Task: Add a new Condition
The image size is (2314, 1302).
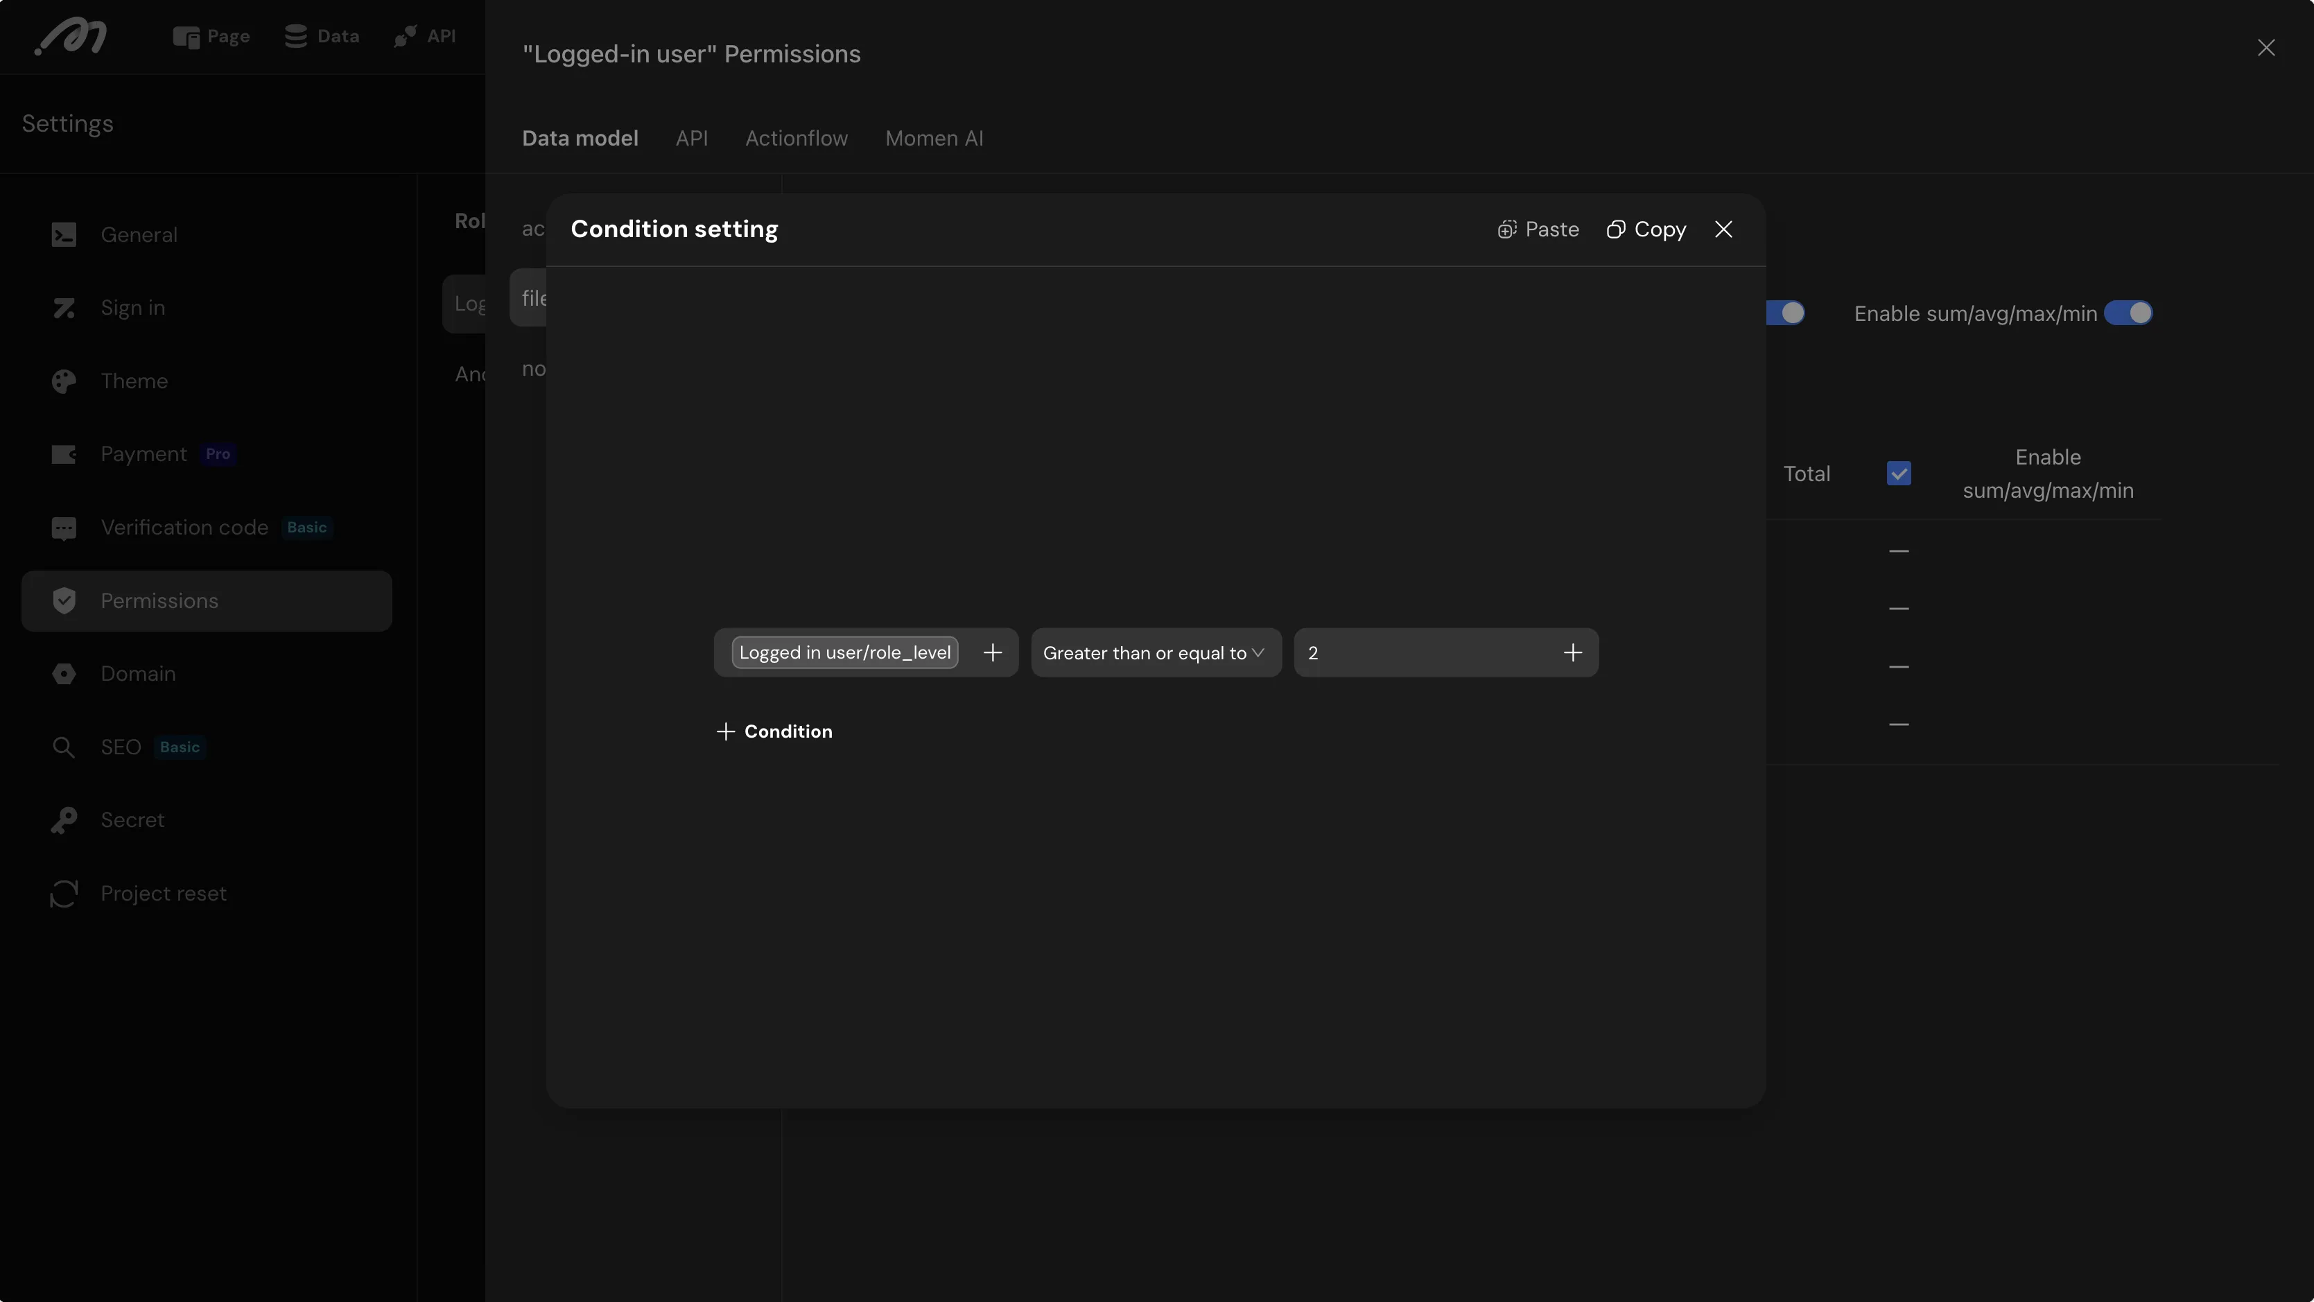Action: point(774,732)
